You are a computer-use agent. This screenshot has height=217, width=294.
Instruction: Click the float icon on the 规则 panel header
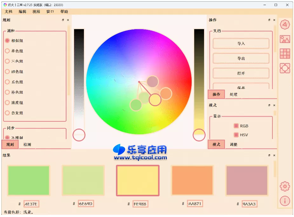point(63,20)
